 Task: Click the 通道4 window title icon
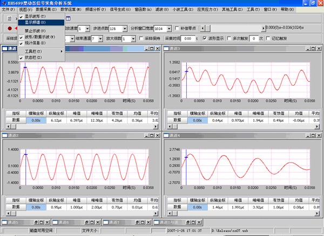(x=167, y=135)
